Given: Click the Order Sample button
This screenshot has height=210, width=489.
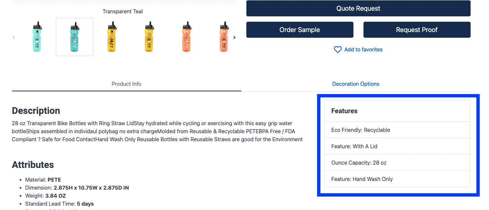Looking at the screenshot, I should 300,30.
